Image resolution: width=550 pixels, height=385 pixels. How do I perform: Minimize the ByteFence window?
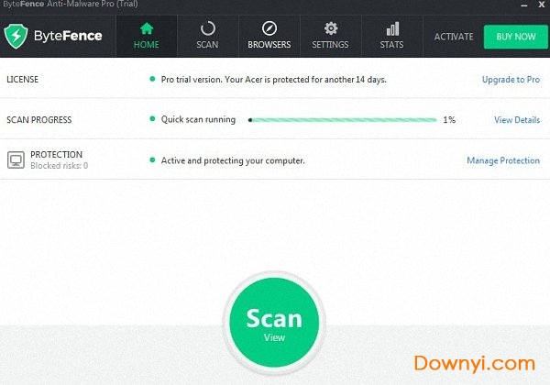(524, 5)
